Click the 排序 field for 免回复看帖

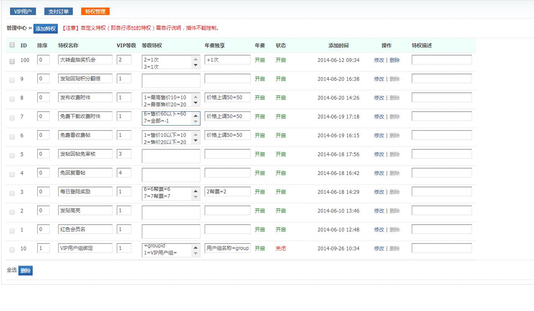click(x=44, y=172)
